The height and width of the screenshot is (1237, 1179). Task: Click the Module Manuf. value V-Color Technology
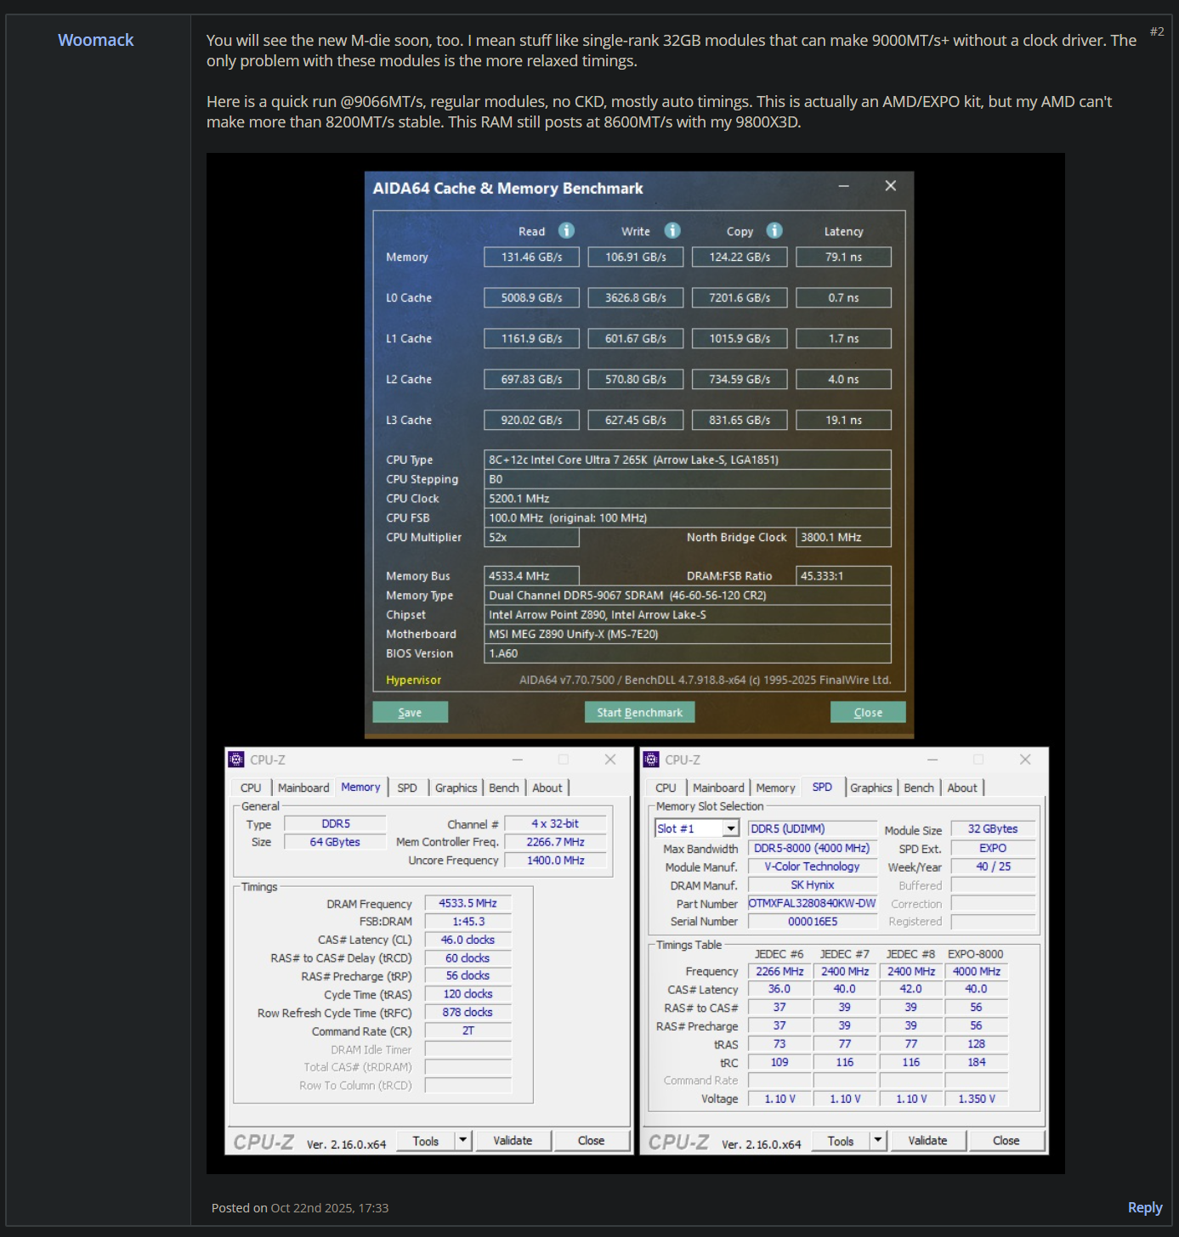[x=812, y=867]
